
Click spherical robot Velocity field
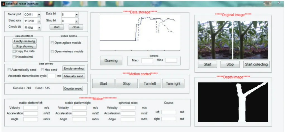pyautogui.click(x=128, y=108)
